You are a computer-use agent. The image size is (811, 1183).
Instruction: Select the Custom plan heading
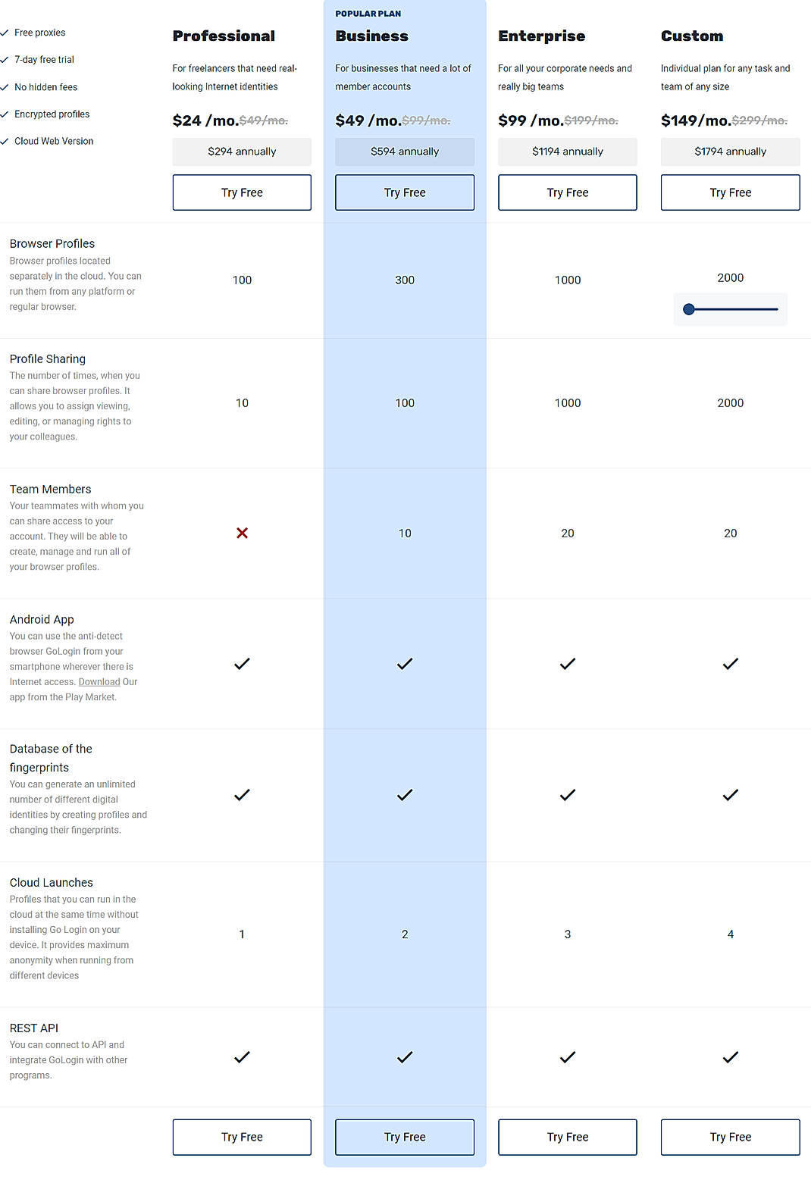coord(692,36)
